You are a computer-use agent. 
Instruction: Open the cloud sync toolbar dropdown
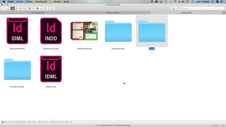[x=174, y=8]
